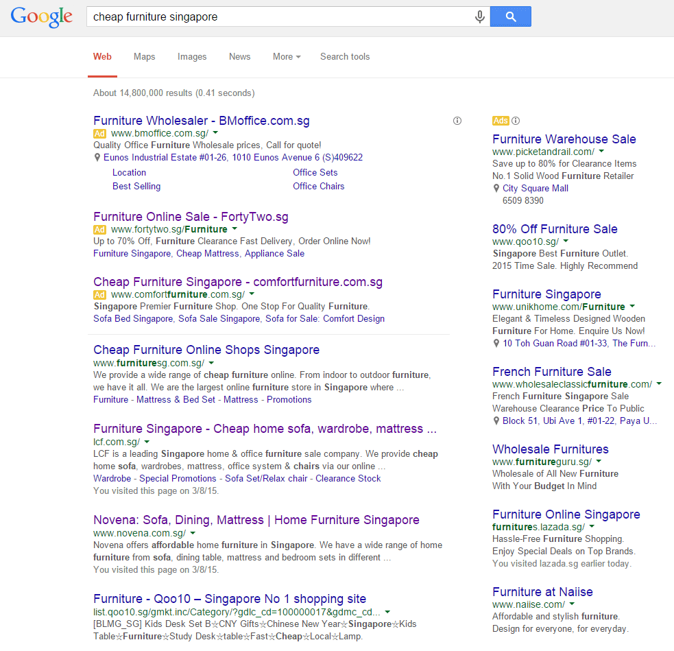Open the Cheap Furniture Online Shops Singapore result

(206, 350)
